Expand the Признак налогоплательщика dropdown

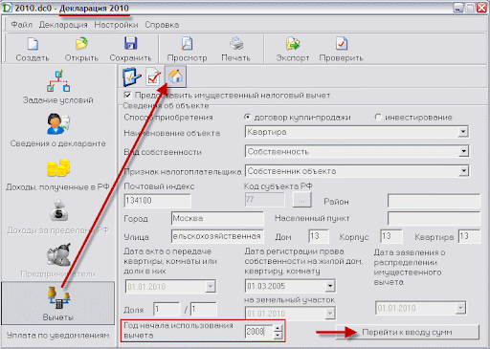(x=463, y=171)
